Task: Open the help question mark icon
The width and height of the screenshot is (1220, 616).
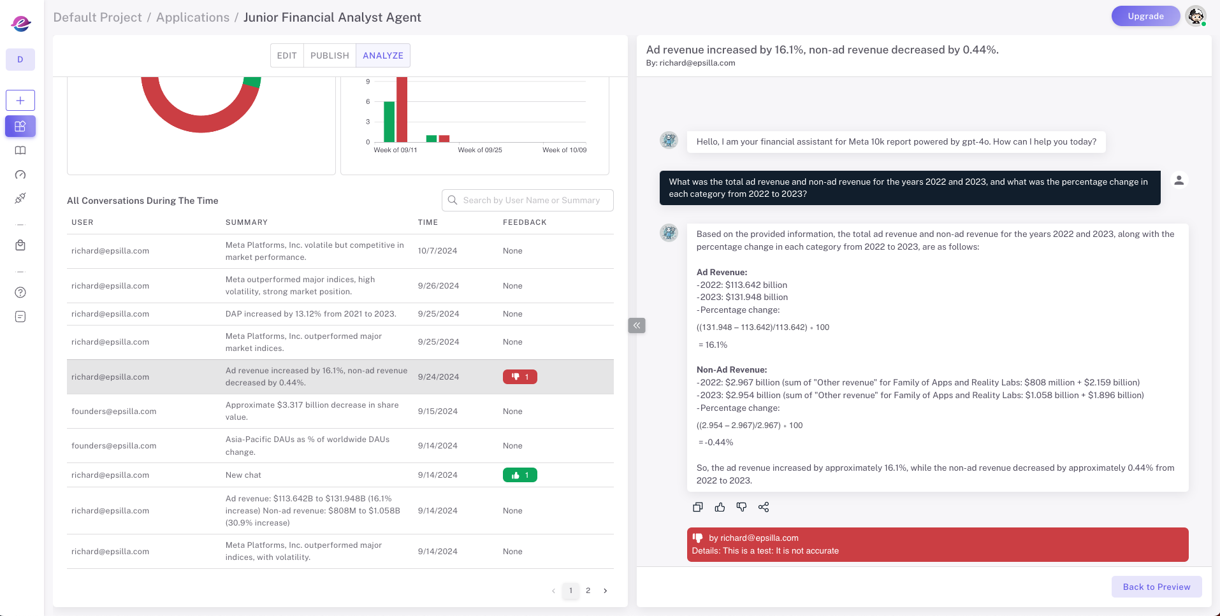Action: 20,292
